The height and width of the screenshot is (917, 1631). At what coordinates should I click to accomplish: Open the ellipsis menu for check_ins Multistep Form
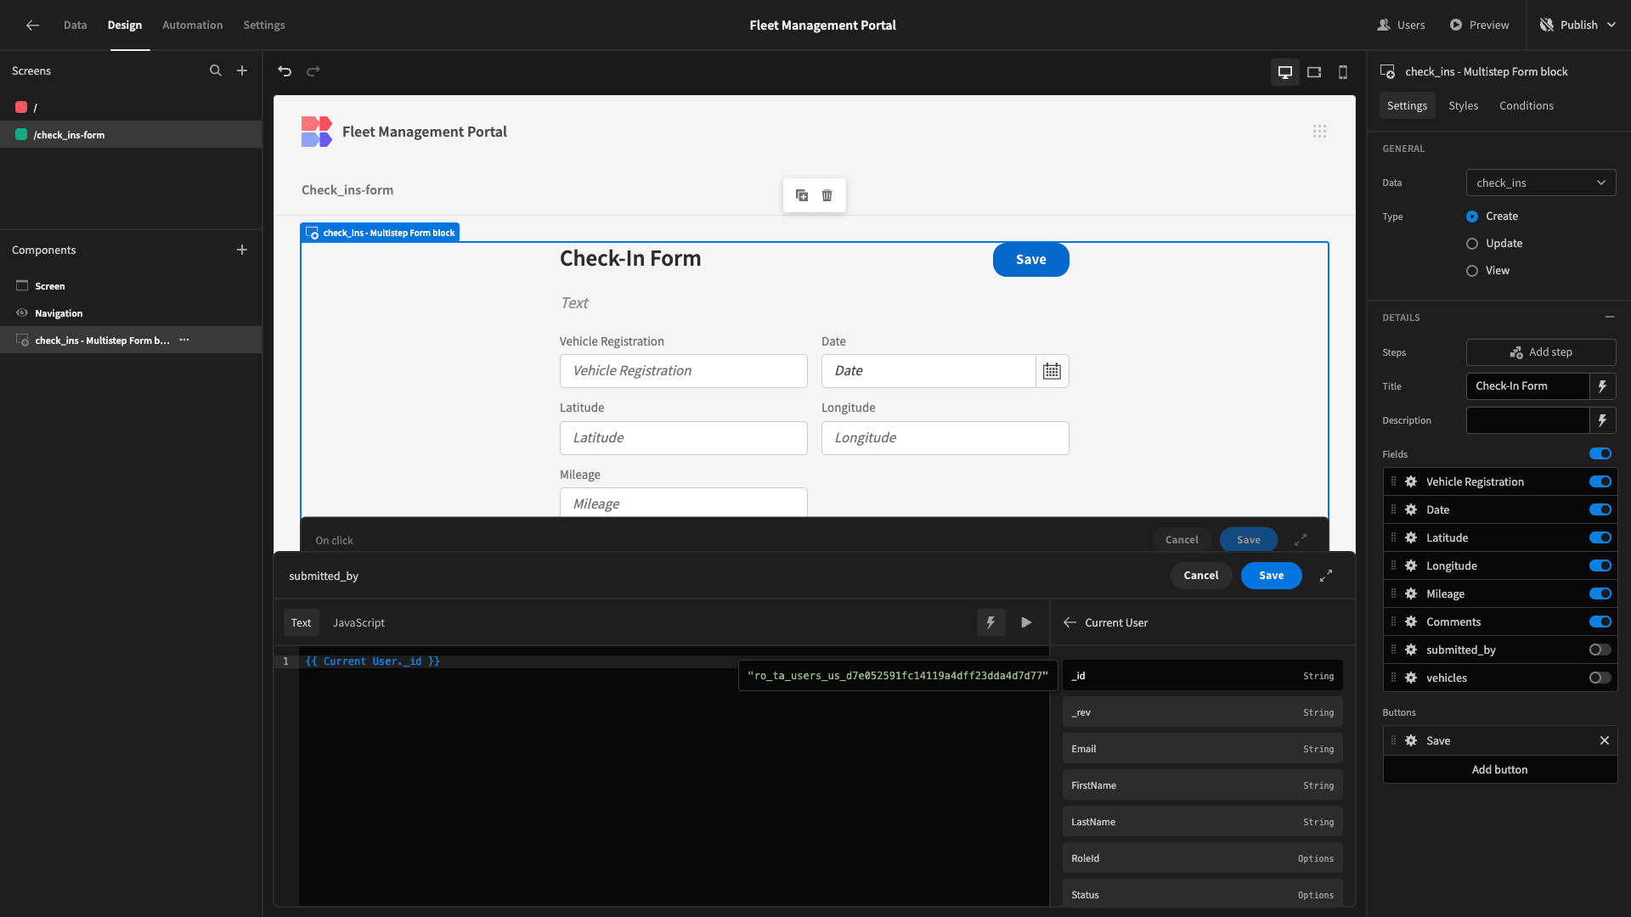pyautogui.click(x=184, y=340)
